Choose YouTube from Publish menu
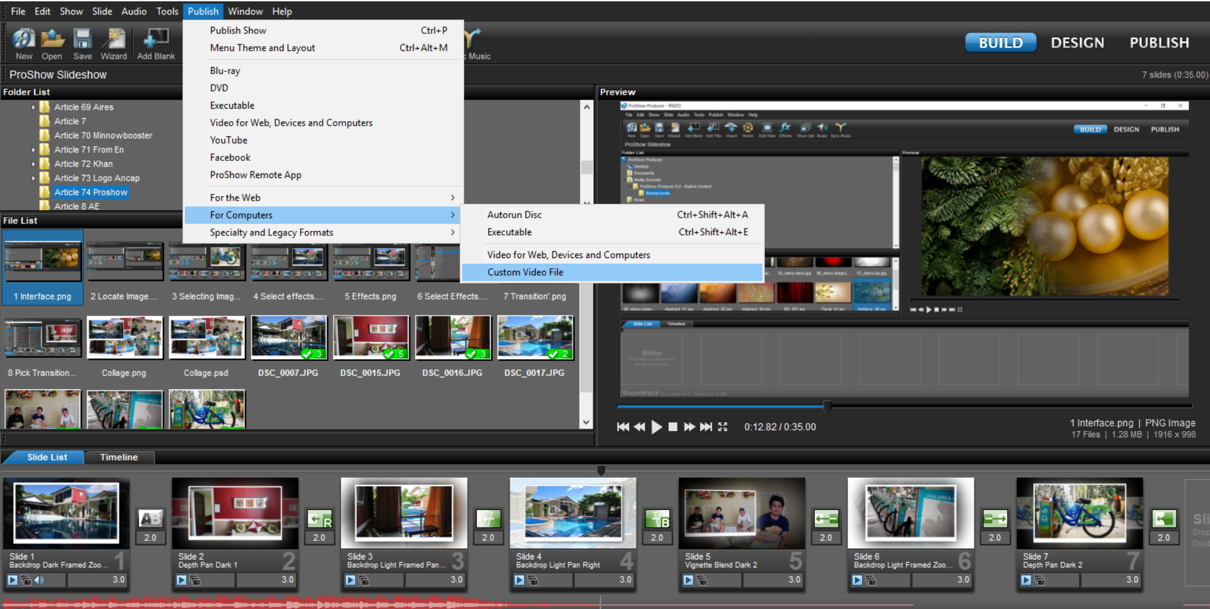 [x=323, y=140]
